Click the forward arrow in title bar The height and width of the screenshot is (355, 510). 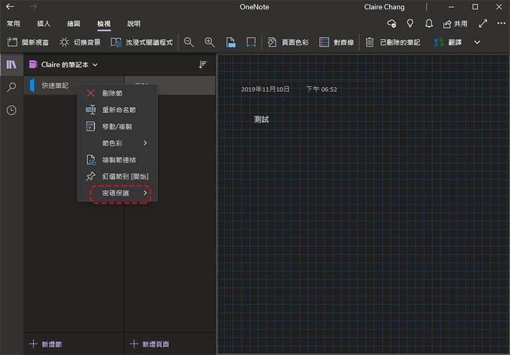point(33,6)
